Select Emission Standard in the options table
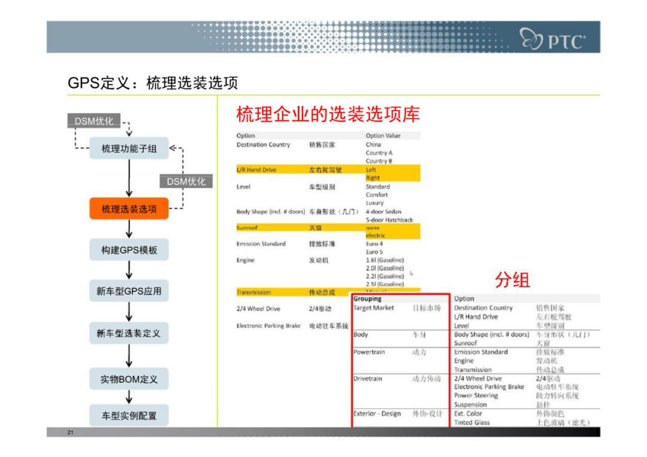The image size is (647, 457). point(261,244)
